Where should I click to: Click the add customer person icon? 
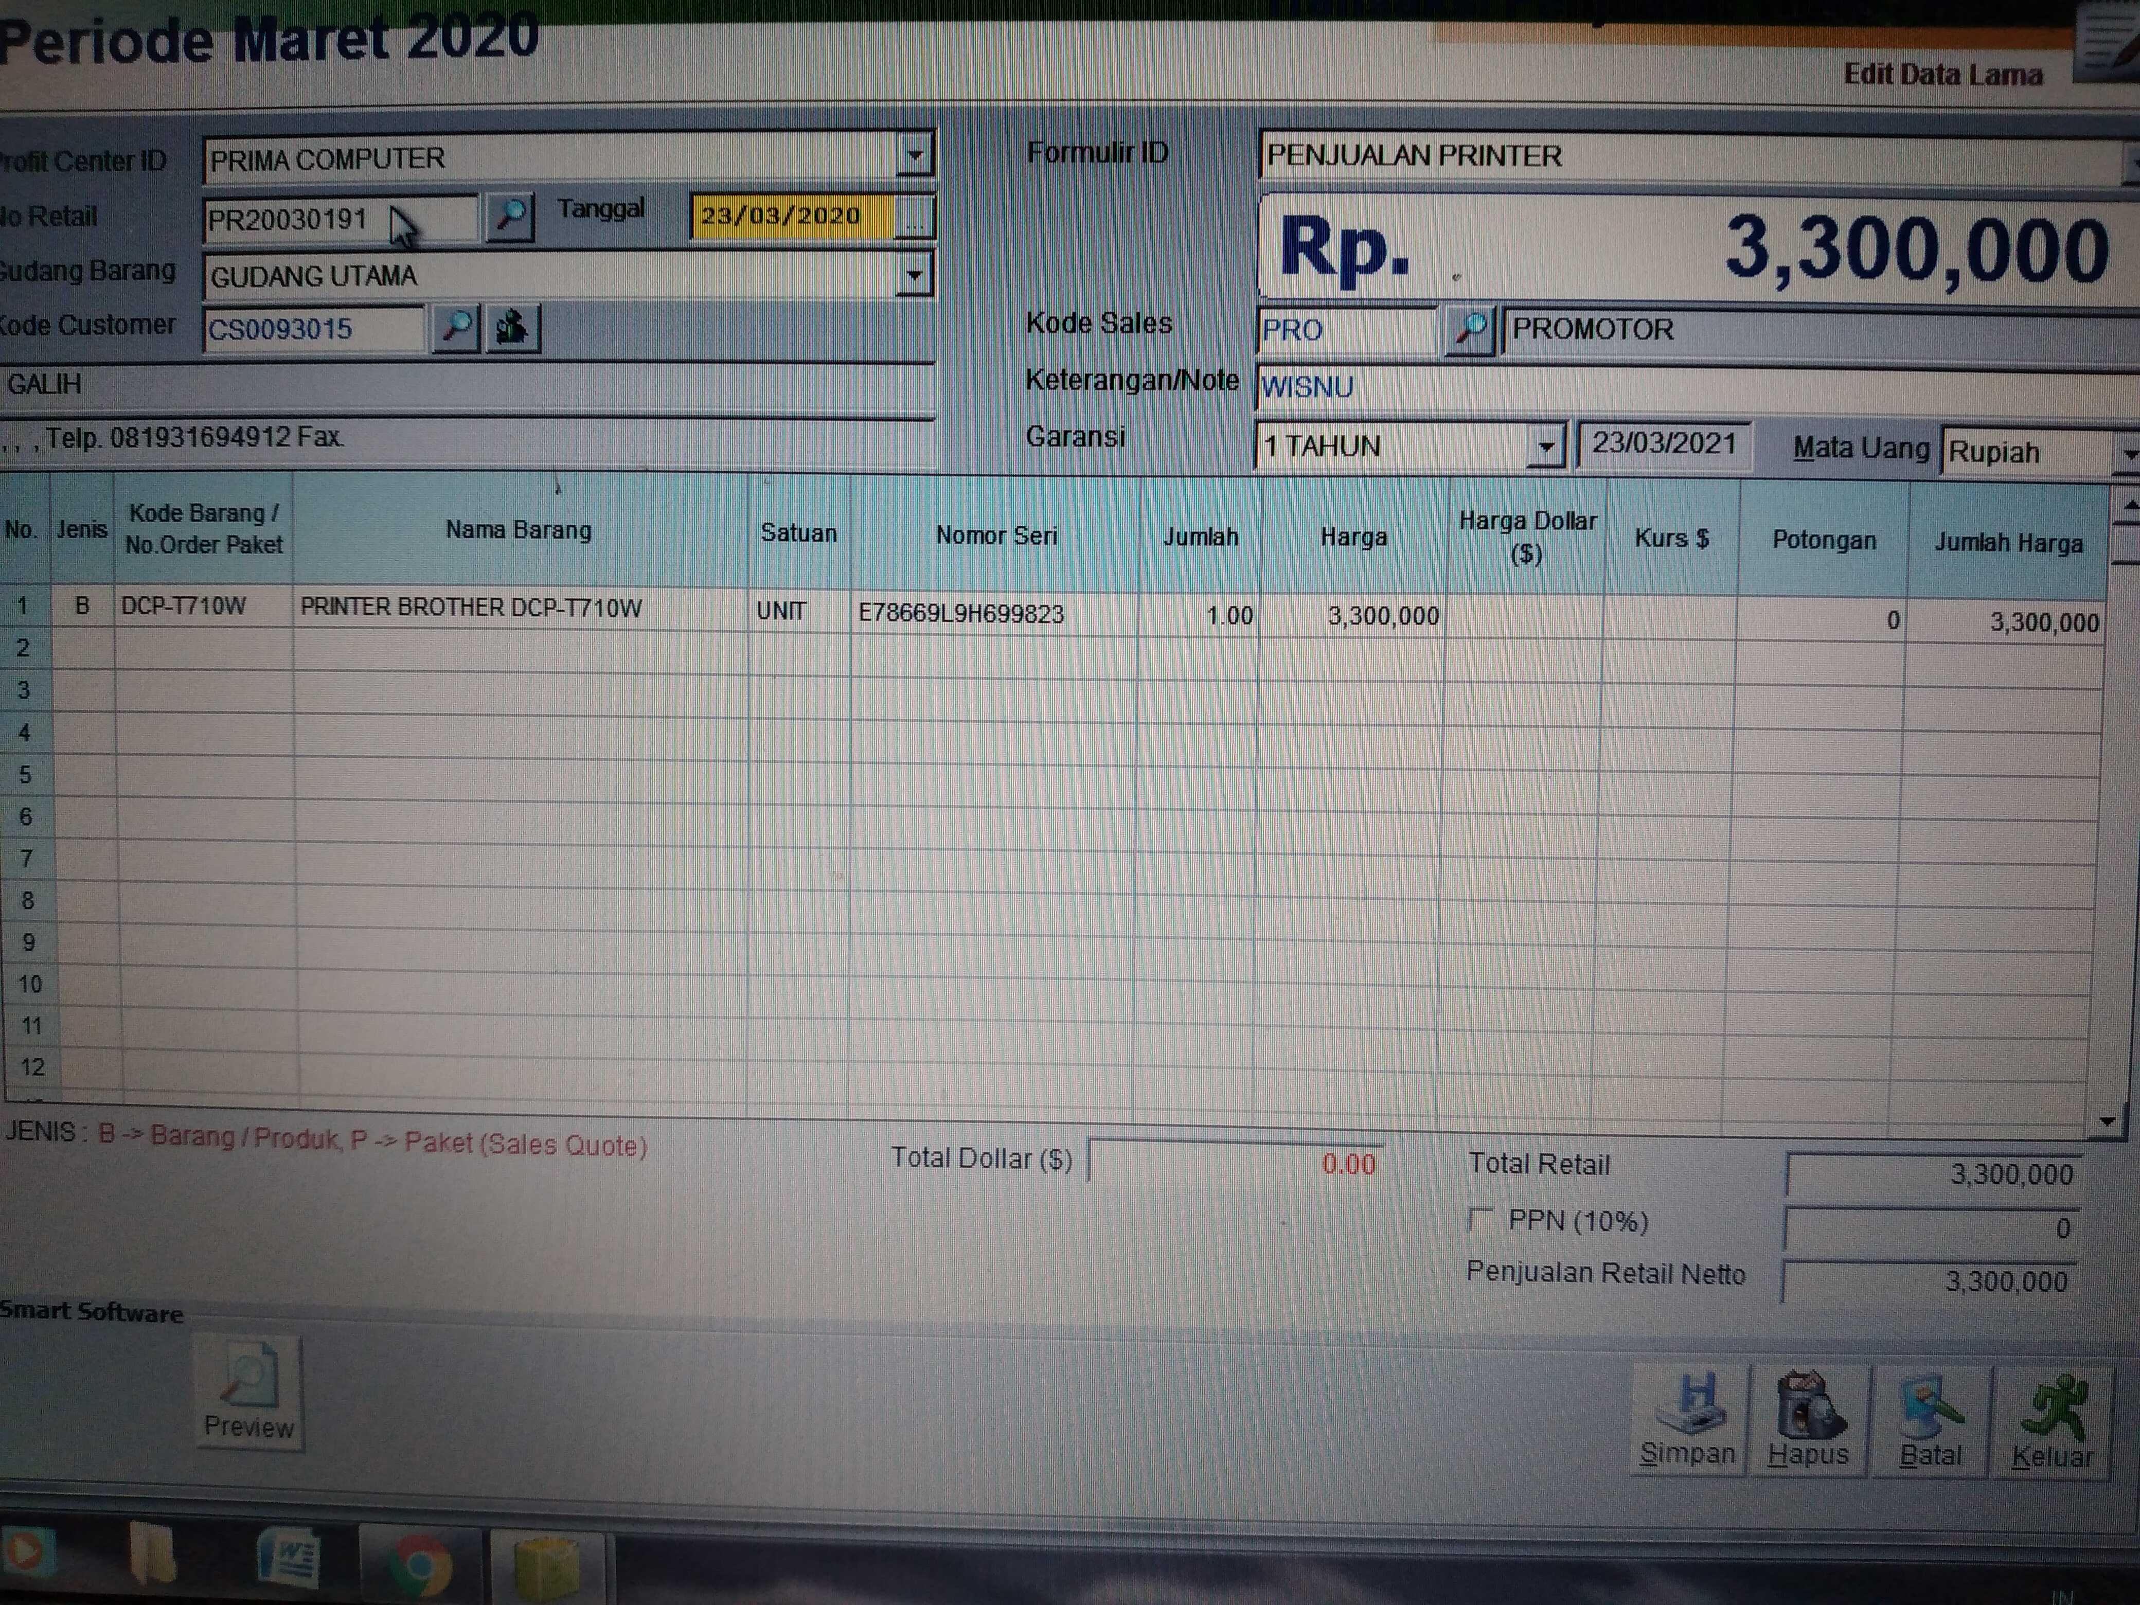(x=512, y=328)
